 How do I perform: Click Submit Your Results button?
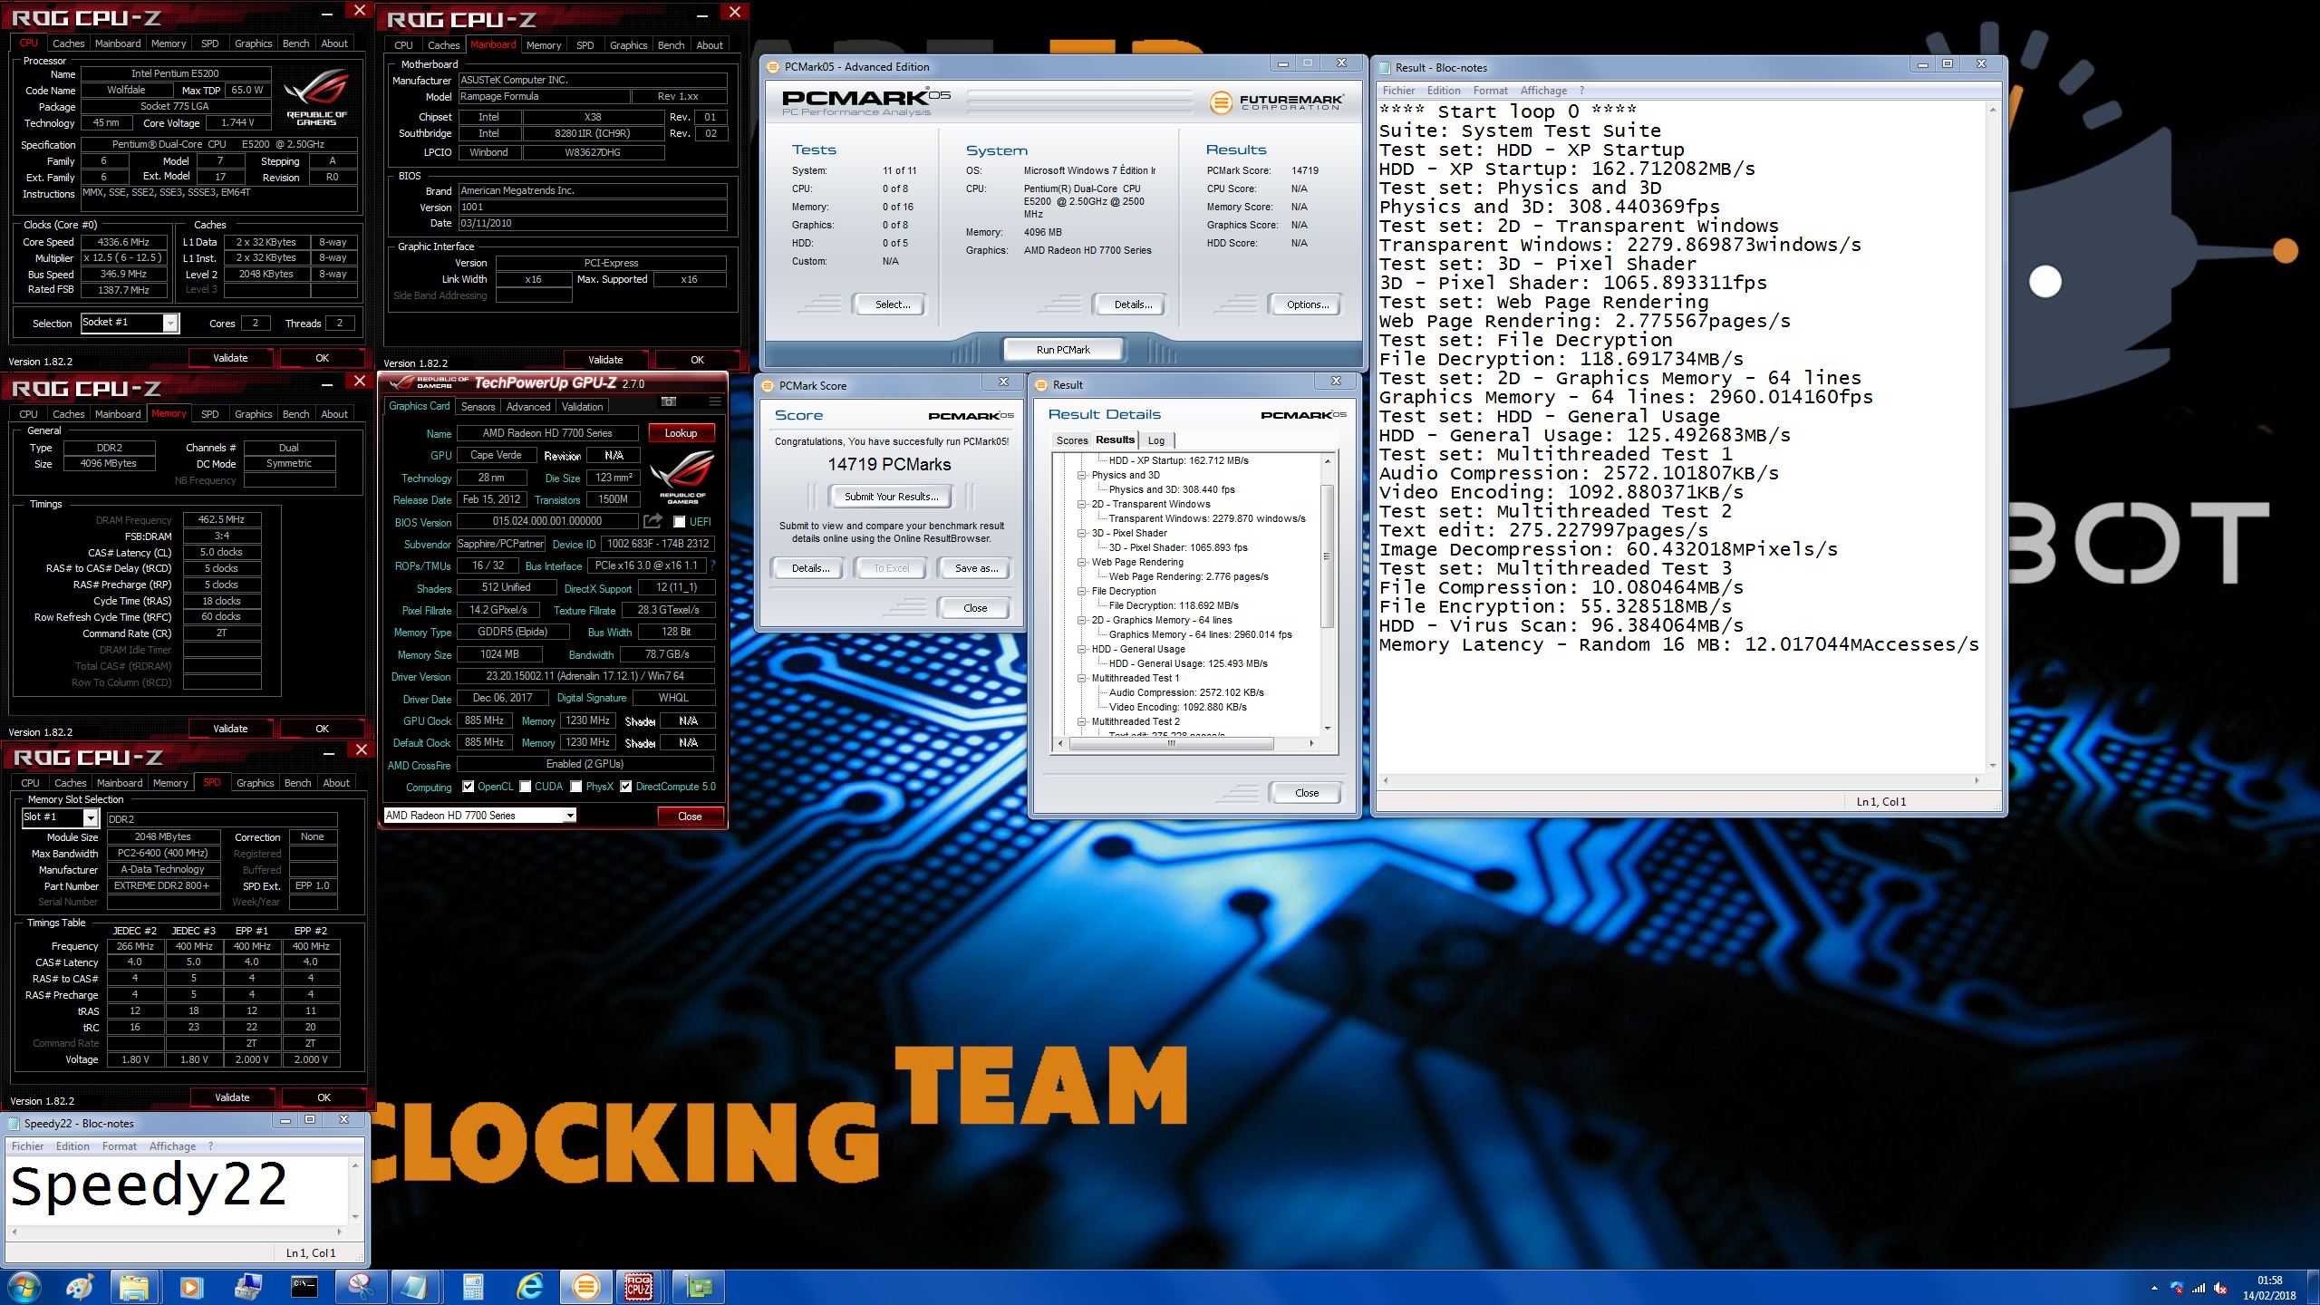click(x=891, y=497)
